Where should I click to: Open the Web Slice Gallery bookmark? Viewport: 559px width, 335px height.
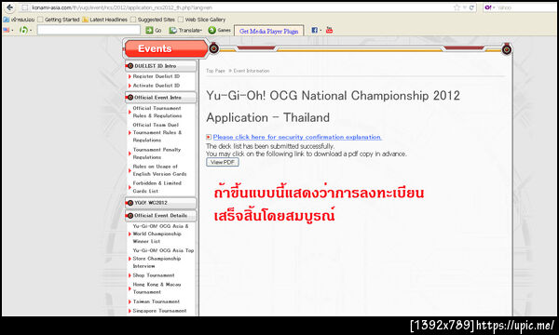202,20
